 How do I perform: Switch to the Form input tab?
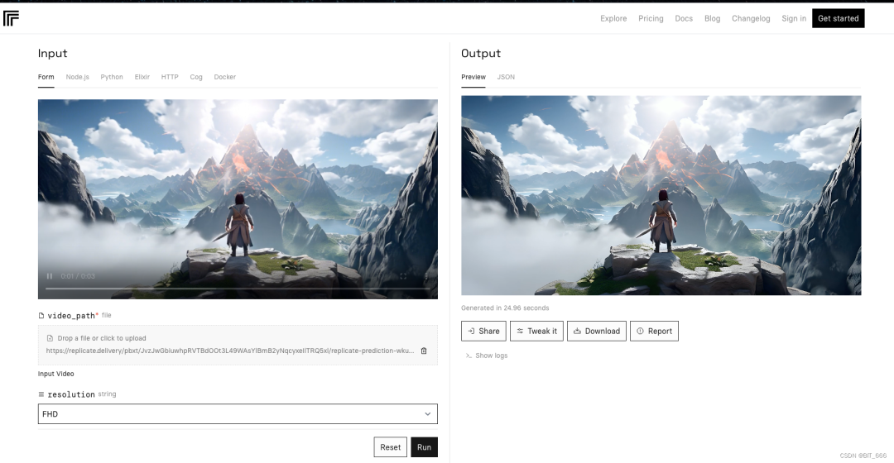click(x=46, y=77)
